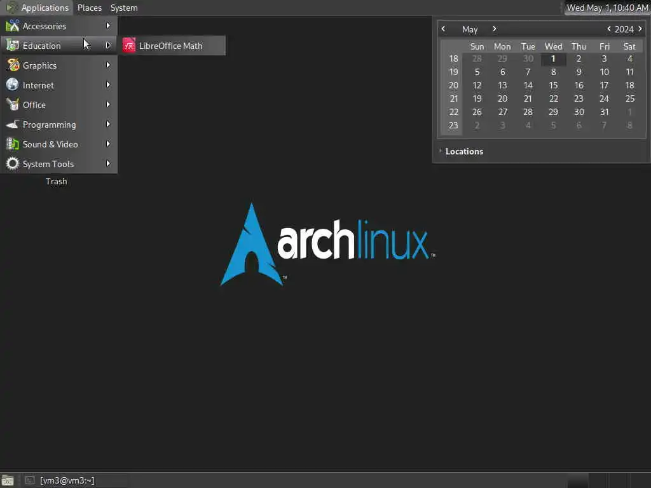This screenshot has height=488, width=651.
Task: Select May 8 in the calendar
Action: point(553,72)
